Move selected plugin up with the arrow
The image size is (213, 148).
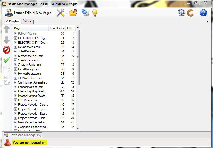pos(7,29)
